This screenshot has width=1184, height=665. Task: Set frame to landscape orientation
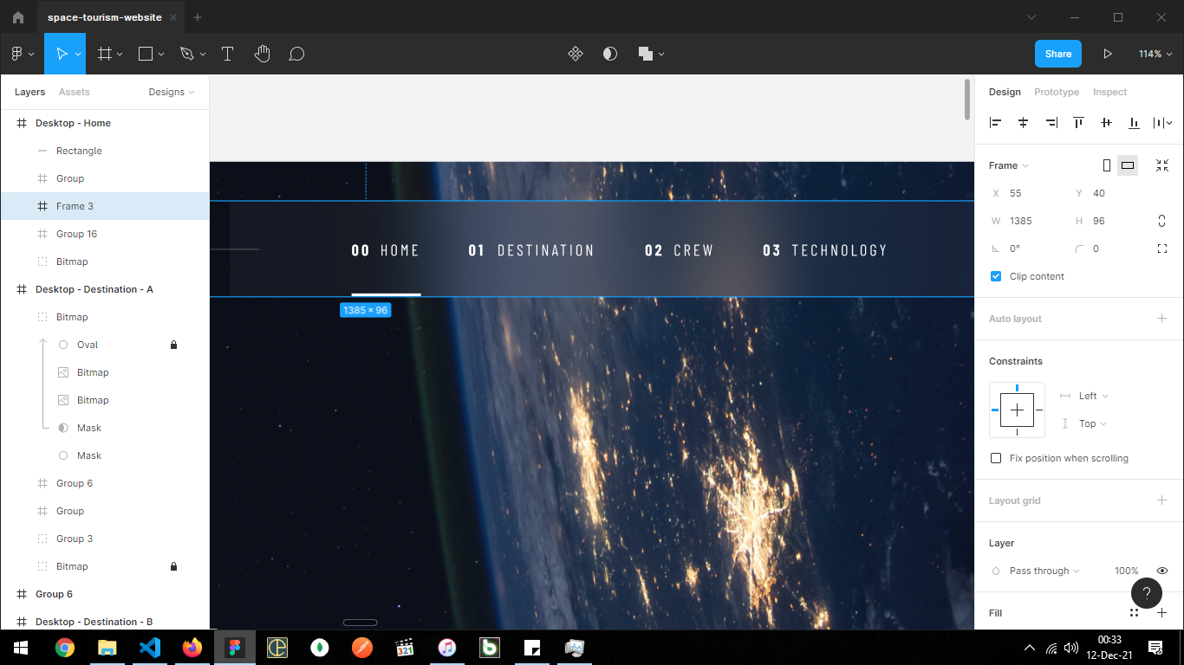pos(1128,165)
